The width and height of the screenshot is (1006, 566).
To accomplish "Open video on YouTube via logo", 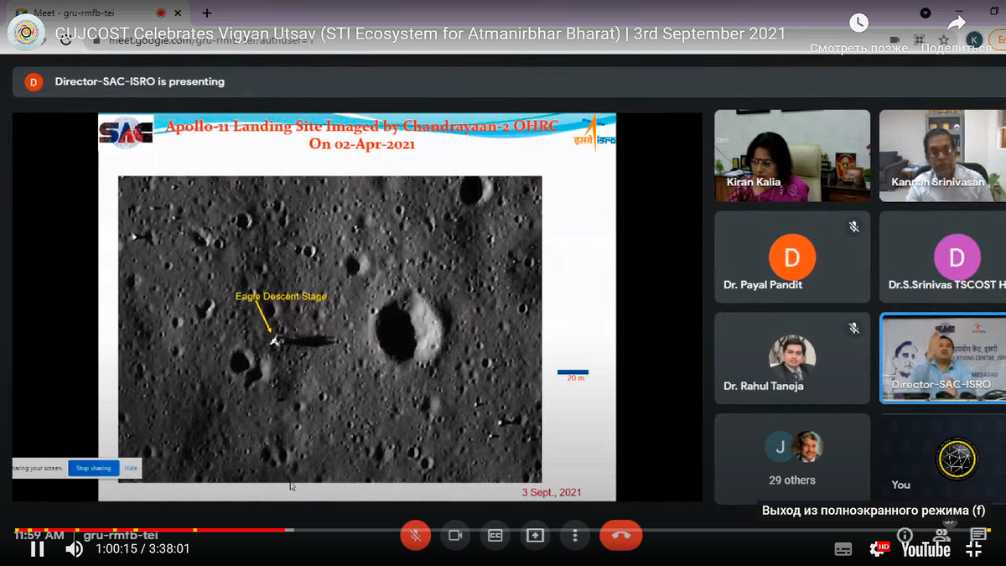I will pos(926,549).
